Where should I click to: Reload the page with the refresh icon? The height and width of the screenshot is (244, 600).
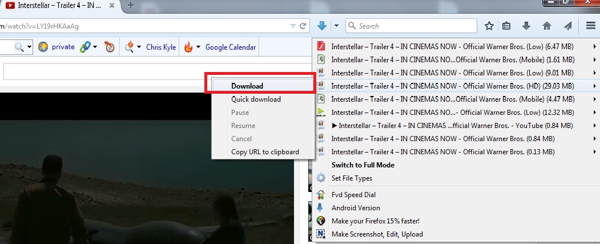(x=303, y=26)
